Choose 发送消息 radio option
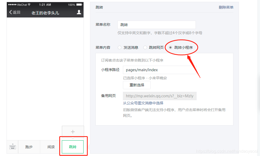The height and width of the screenshot is (156, 260). tap(120, 47)
